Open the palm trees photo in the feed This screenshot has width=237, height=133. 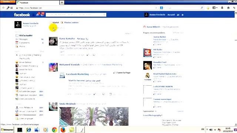click(x=94, y=116)
